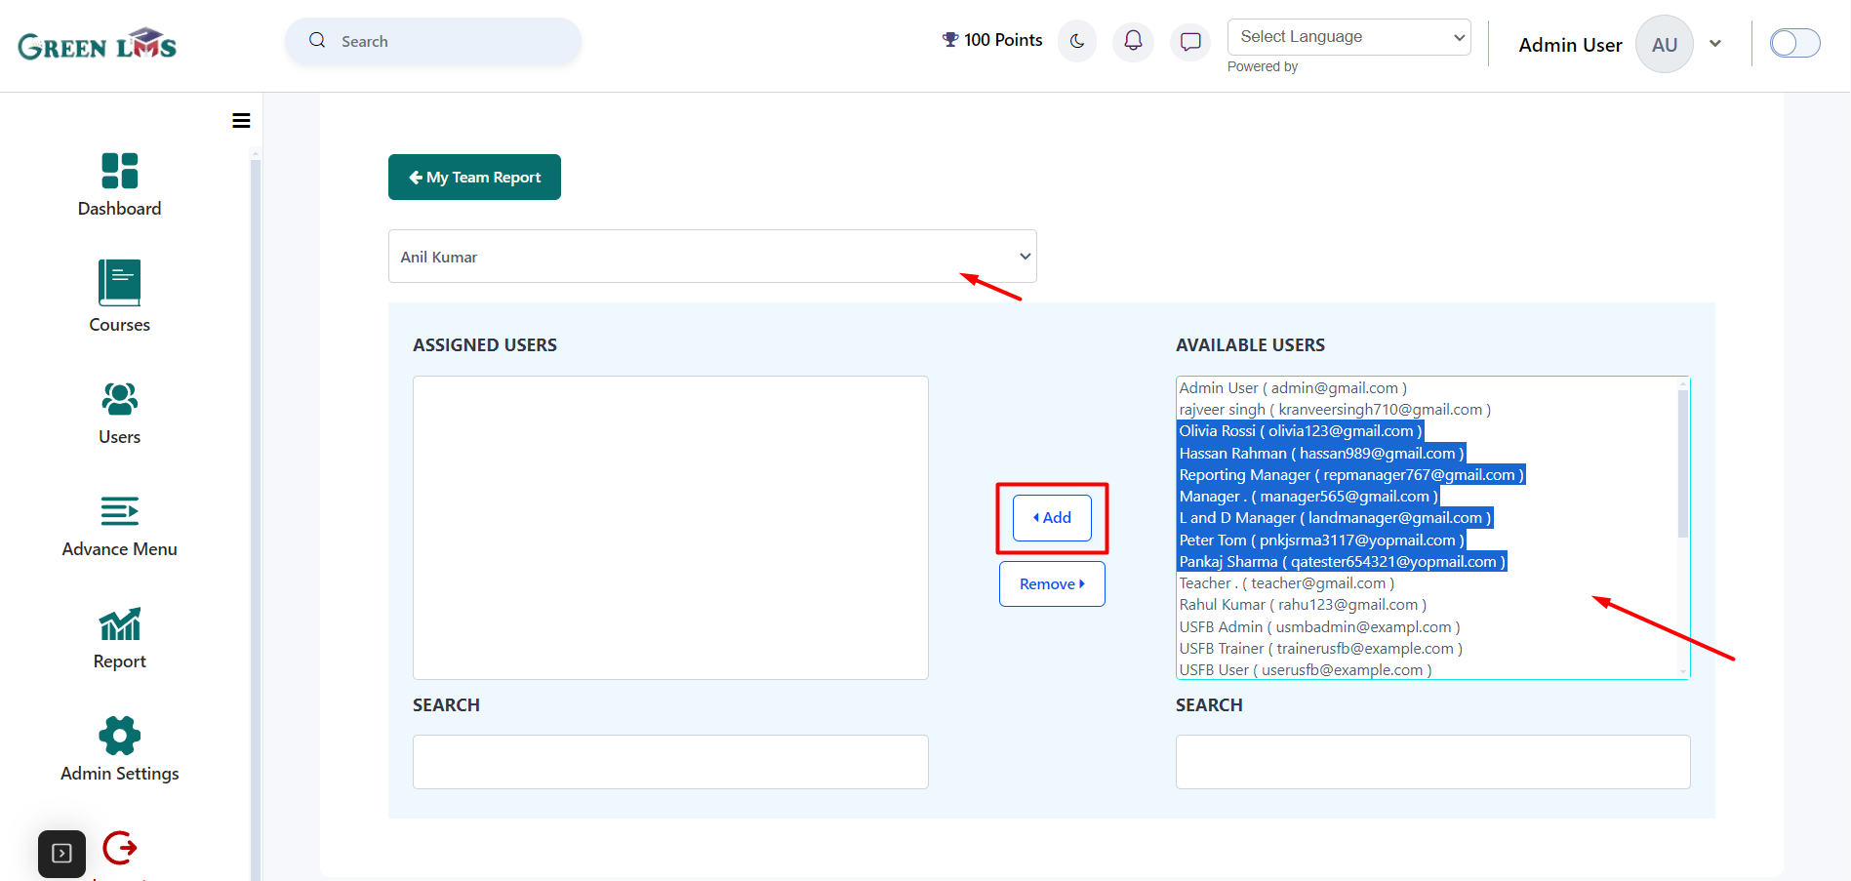Open the Dashboard sidebar icon

click(120, 171)
